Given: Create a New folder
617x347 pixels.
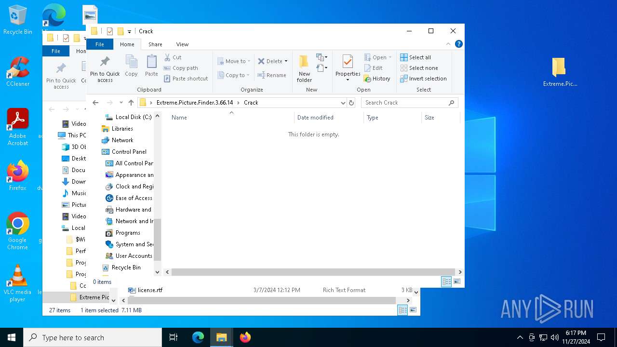Looking at the screenshot, I should tap(304, 68).
